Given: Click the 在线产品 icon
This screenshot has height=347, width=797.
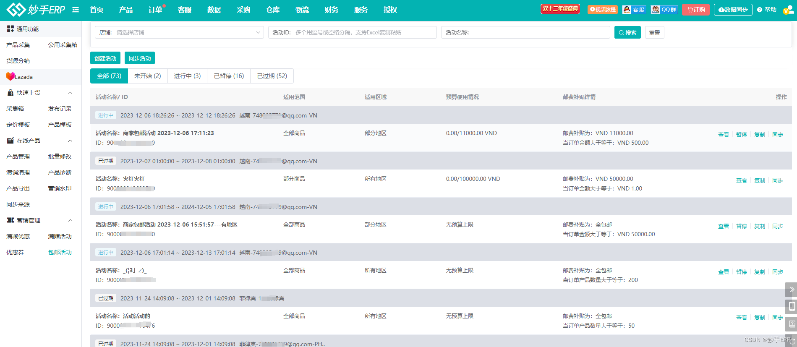Looking at the screenshot, I should click(10, 141).
